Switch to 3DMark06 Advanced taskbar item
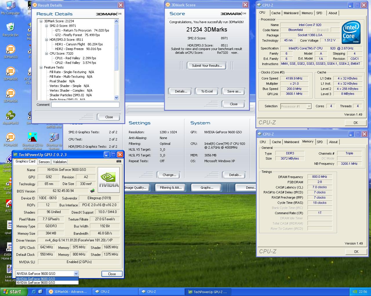 [x=69, y=292]
